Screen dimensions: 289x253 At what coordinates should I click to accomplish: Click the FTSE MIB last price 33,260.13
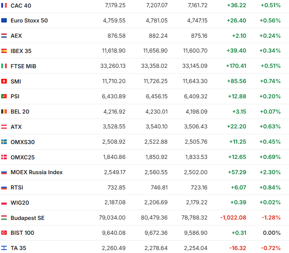point(111,66)
